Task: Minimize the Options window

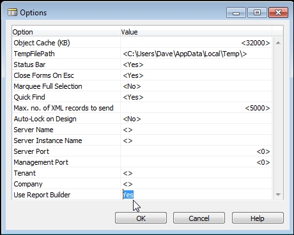Action: [x=236, y=13]
